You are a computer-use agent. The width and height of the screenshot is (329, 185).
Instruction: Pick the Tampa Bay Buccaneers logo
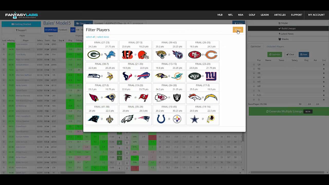pos(143,98)
